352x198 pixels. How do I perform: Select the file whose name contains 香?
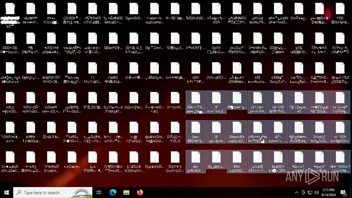[175, 41]
